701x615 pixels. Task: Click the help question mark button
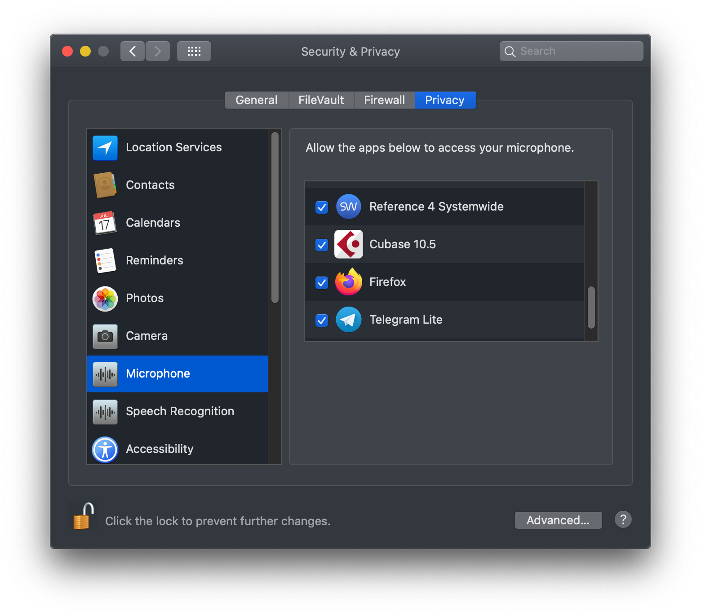pos(623,519)
